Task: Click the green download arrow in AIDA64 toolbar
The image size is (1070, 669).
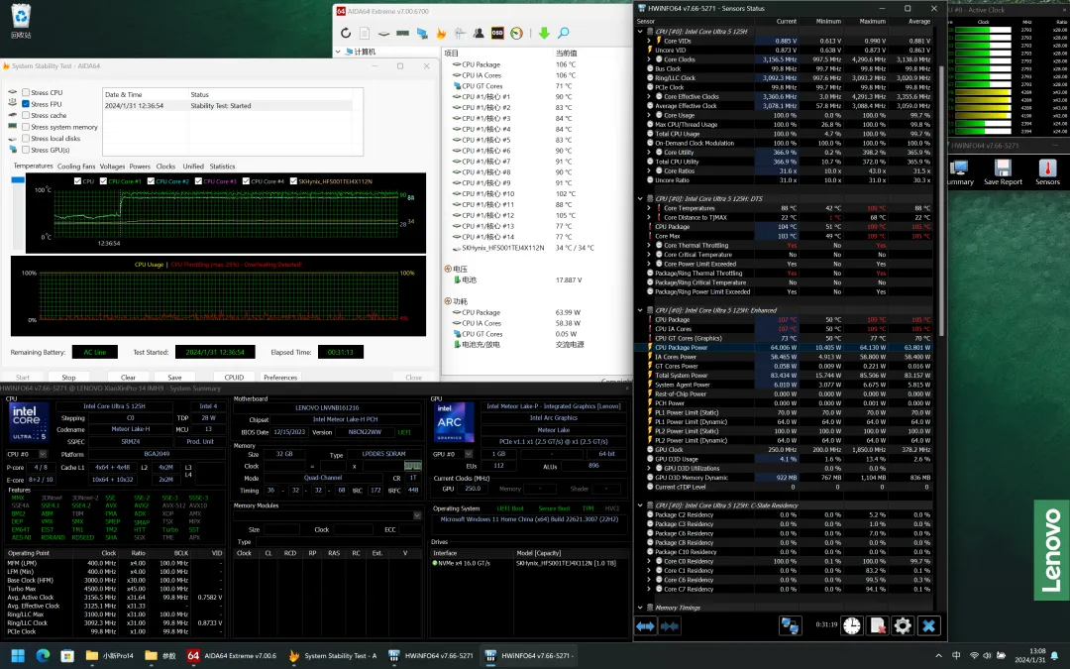Action: (x=544, y=33)
